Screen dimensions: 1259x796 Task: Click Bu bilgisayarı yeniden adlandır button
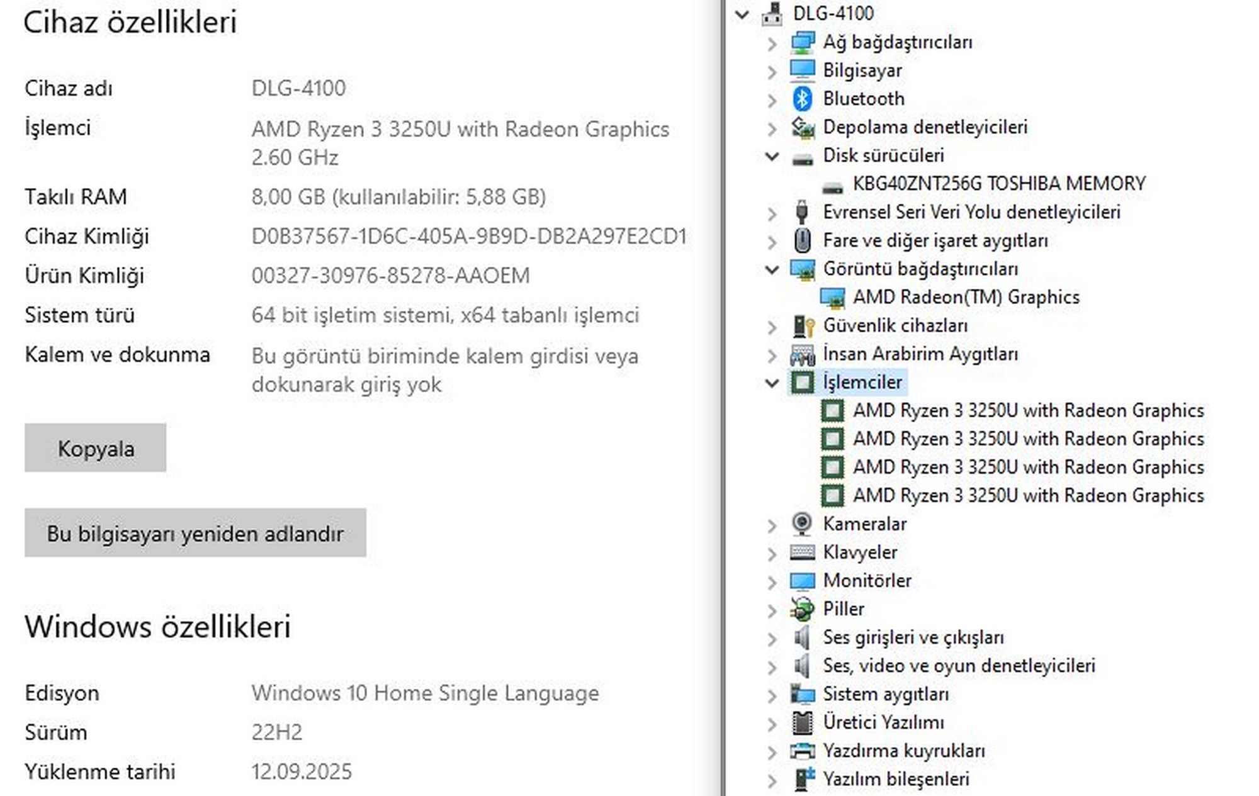[x=195, y=533]
